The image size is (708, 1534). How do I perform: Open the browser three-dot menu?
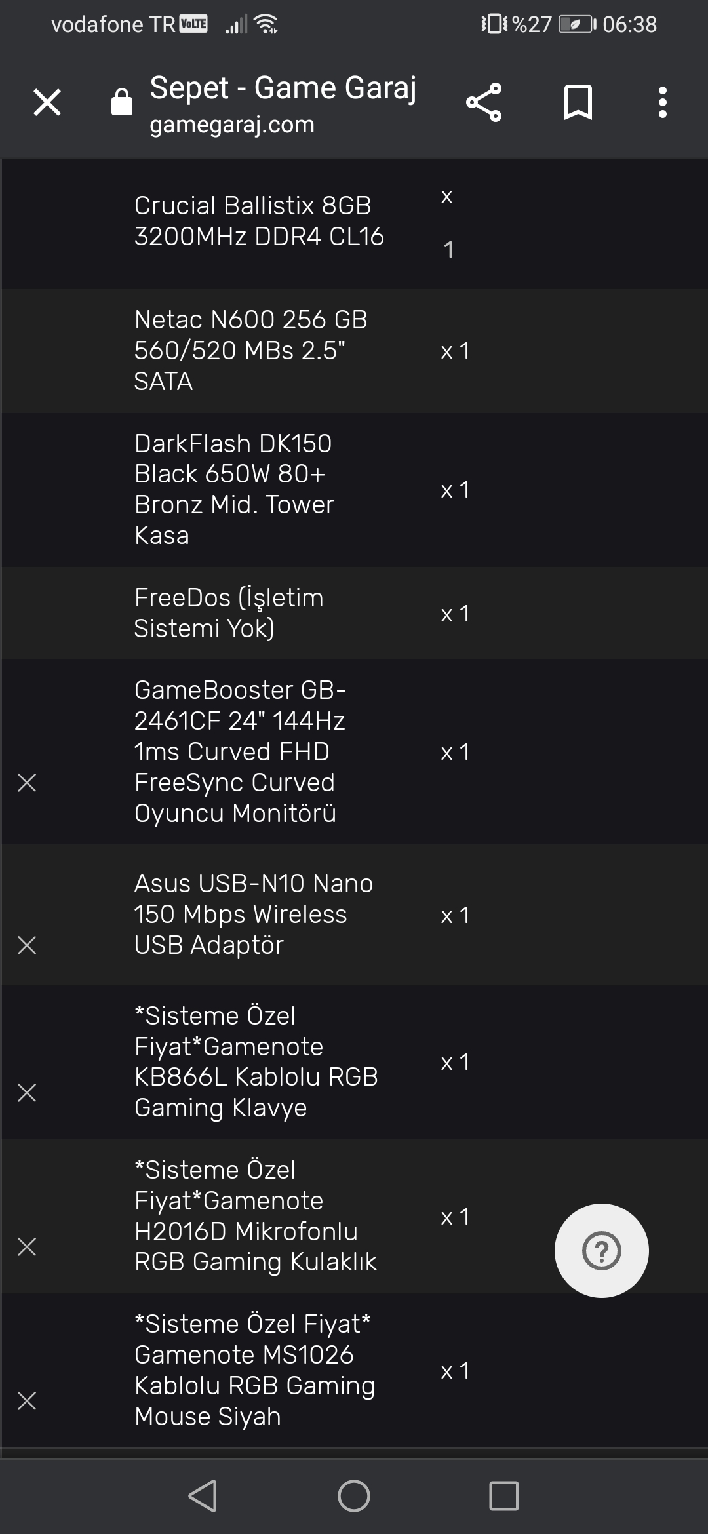663,102
